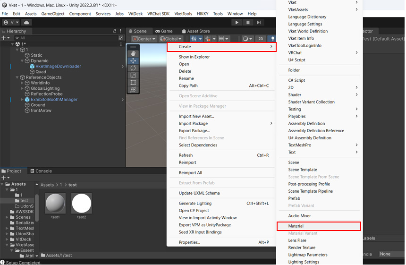Open the Center pivot dropdown
406x265 pixels.
144,39
